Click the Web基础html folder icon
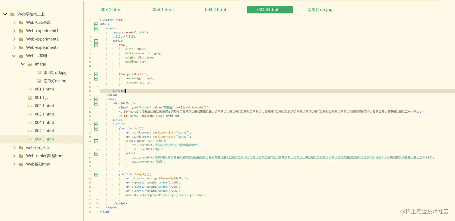The height and width of the screenshot is (221, 455). (21, 164)
